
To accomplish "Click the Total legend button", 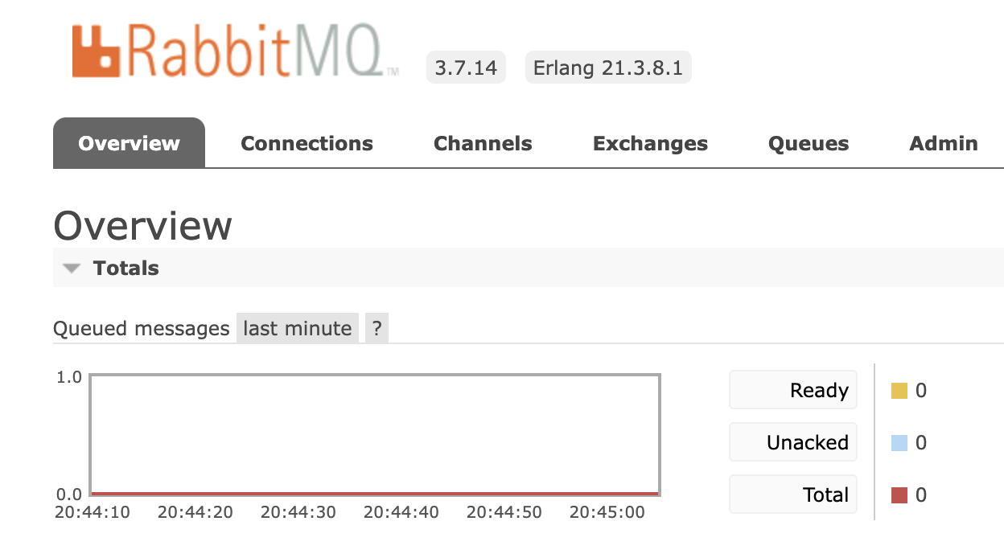I will pos(792,494).
